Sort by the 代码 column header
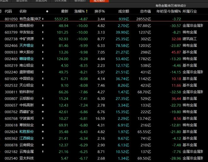The image size is (208, 162). click(8, 11)
